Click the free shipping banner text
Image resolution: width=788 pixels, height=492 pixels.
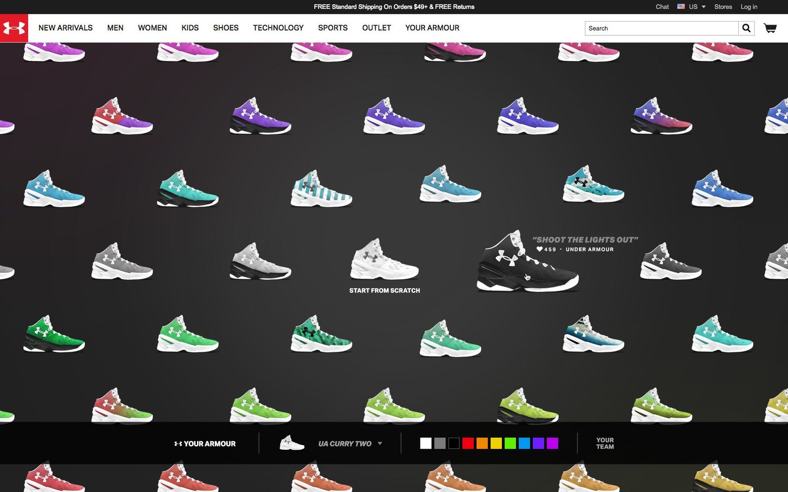(x=394, y=6)
